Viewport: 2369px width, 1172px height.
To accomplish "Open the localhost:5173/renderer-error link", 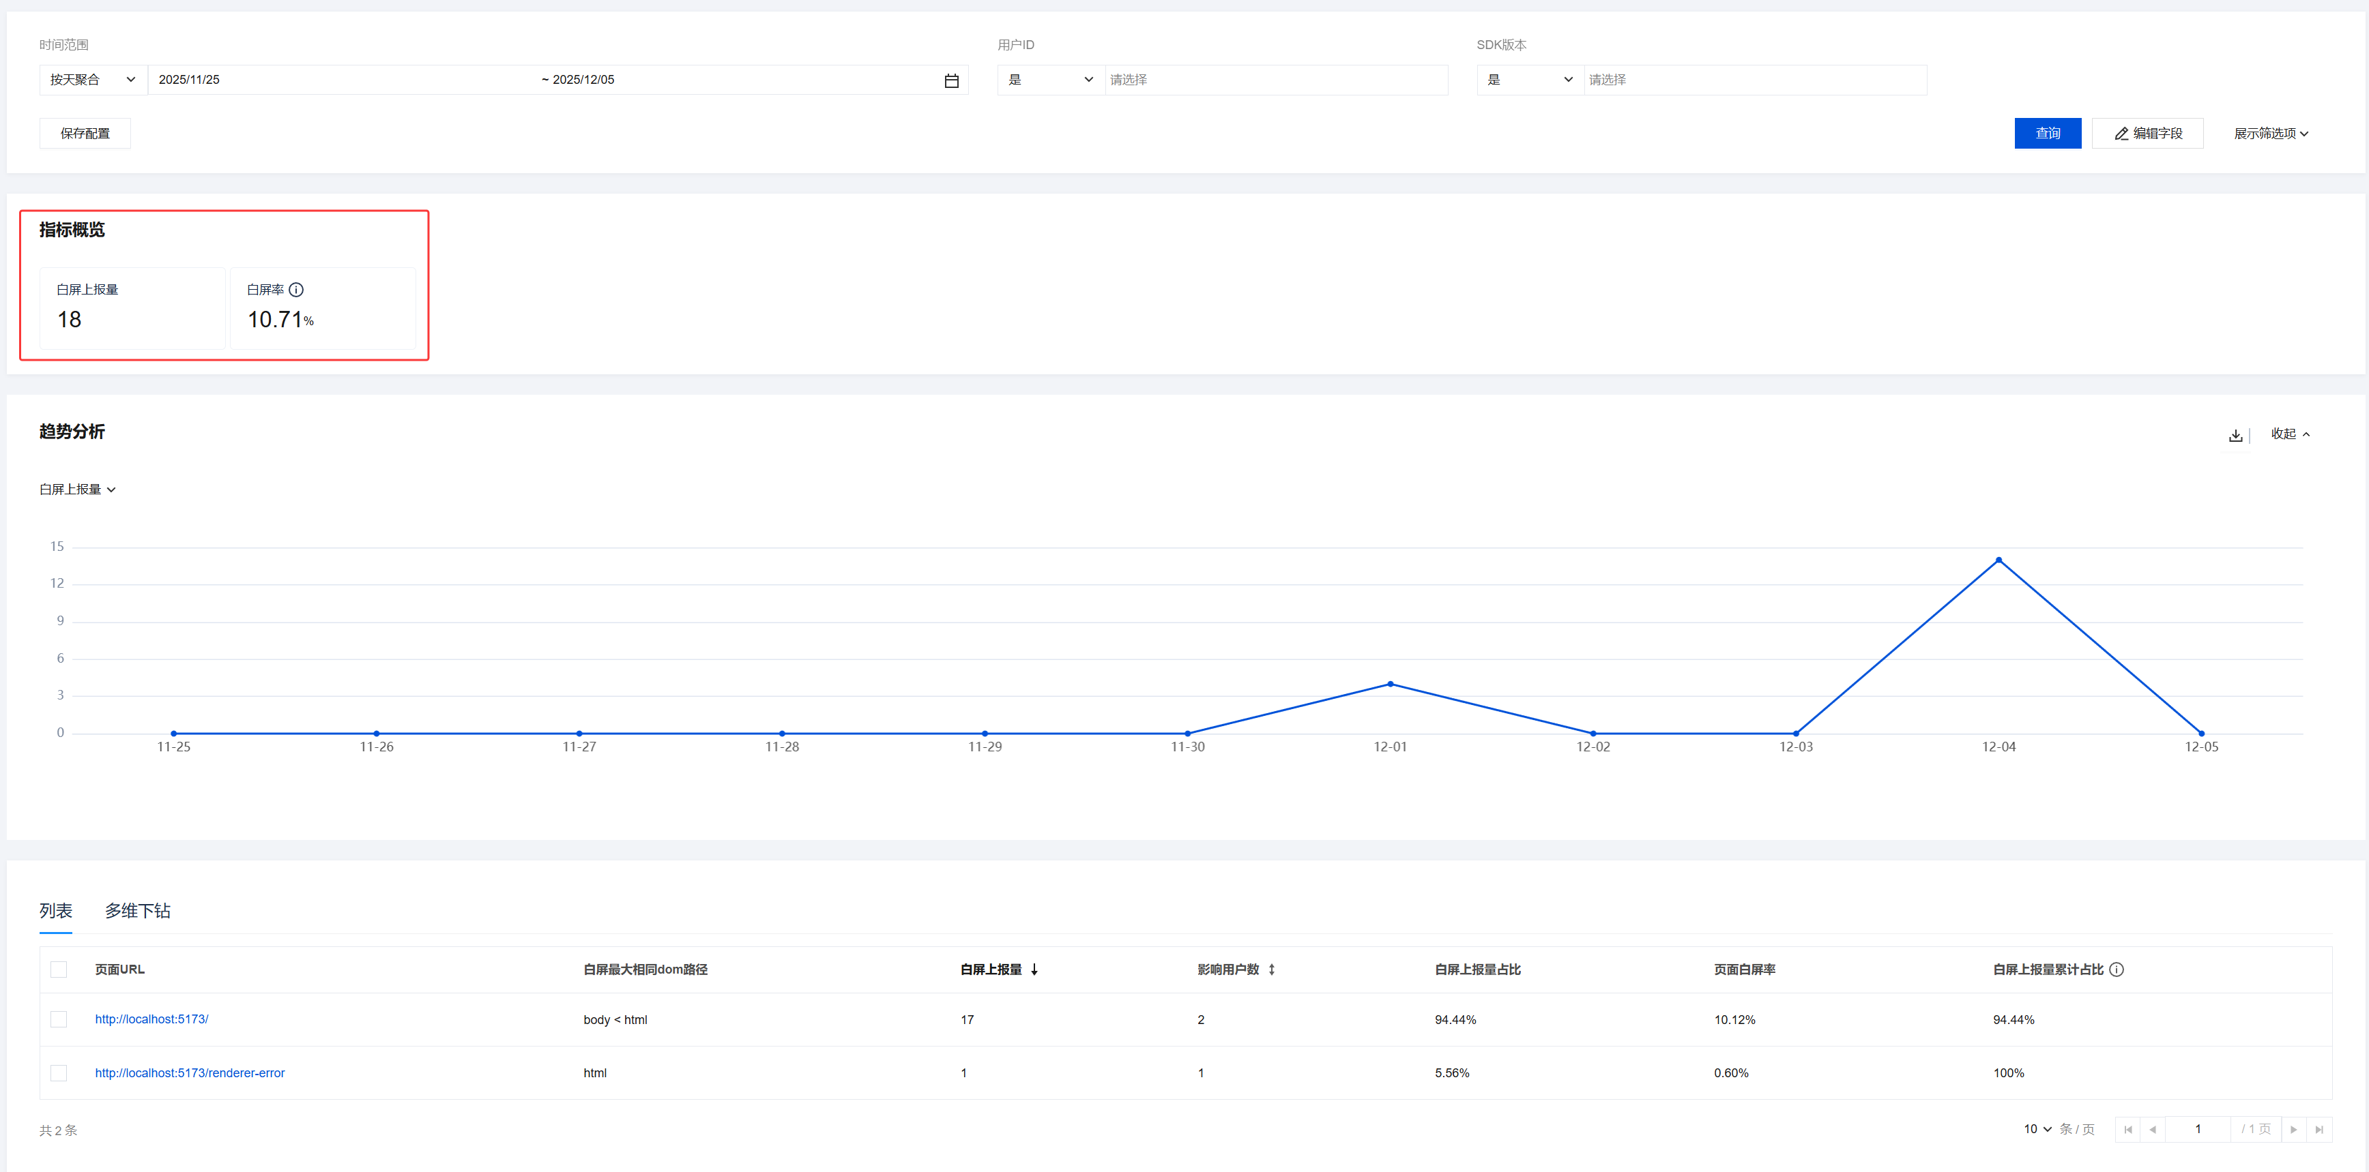I will pyautogui.click(x=190, y=1072).
